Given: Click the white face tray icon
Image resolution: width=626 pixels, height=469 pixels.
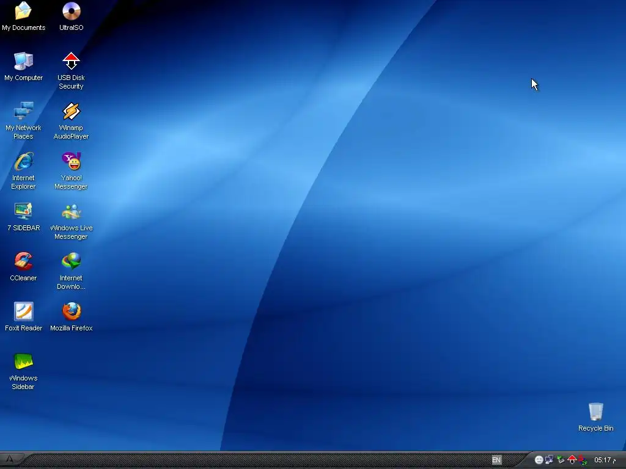Looking at the screenshot, I should click(x=539, y=460).
